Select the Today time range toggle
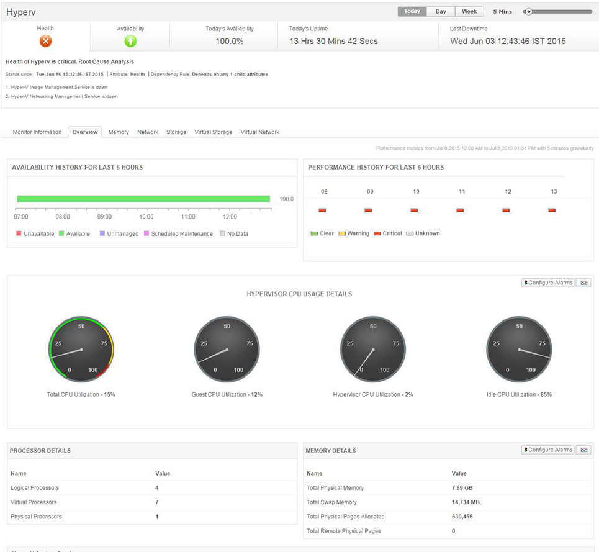The height and width of the screenshot is (552, 599). pos(412,11)
